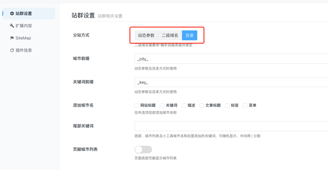Open the 扩展内容 sidebar menu item
This screenshot has width=328, height=170.
[24, 26]
